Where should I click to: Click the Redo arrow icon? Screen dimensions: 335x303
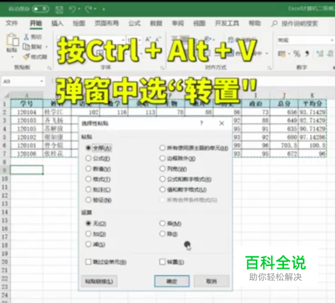click(88, 9)
